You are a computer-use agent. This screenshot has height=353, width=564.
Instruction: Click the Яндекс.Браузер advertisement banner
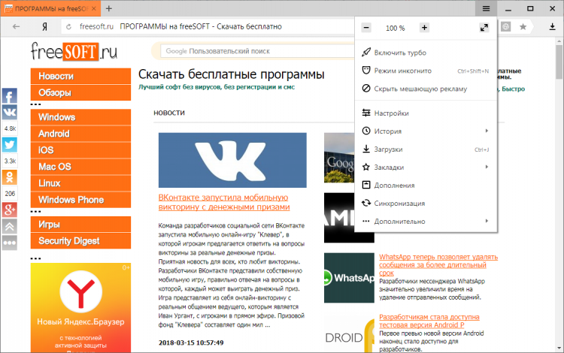[80, 308]
